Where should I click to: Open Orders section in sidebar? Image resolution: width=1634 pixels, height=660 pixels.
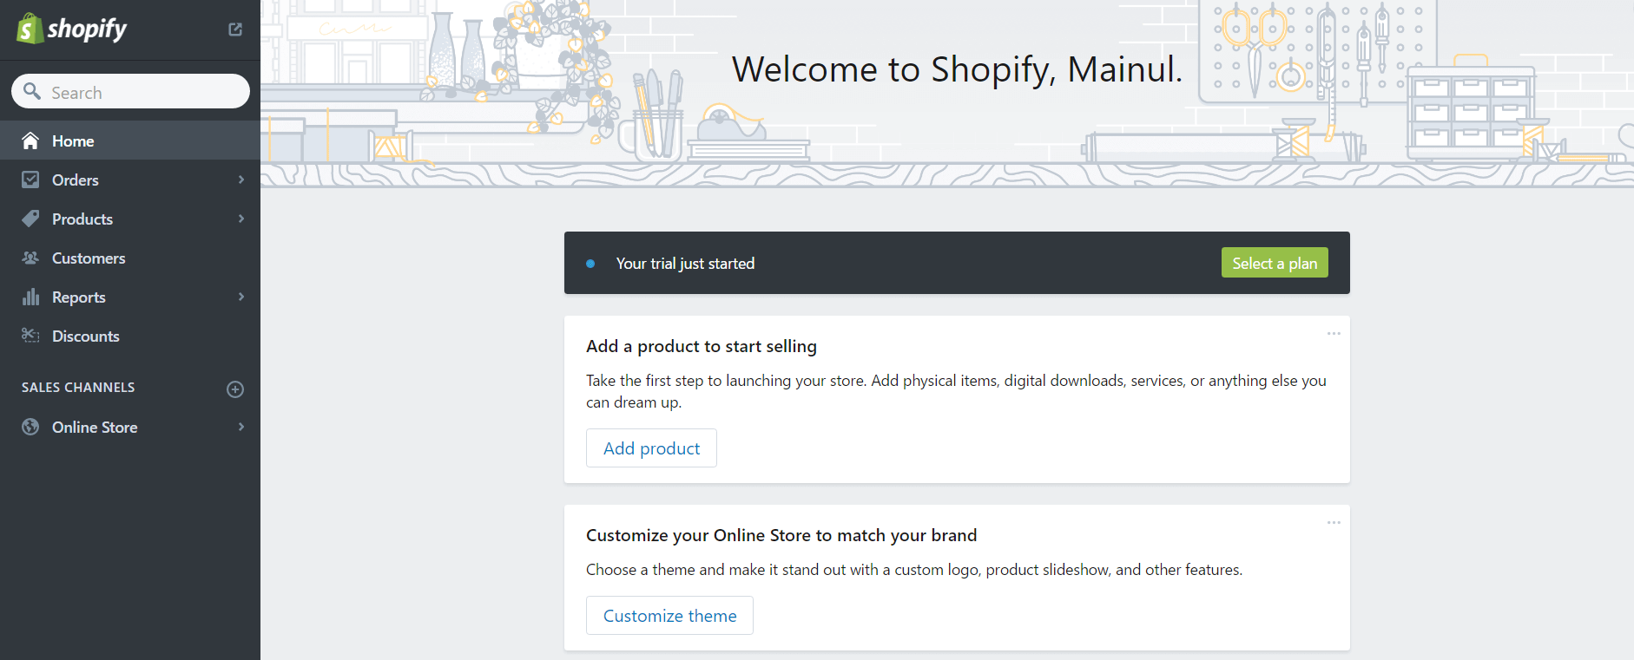[130, 180]
